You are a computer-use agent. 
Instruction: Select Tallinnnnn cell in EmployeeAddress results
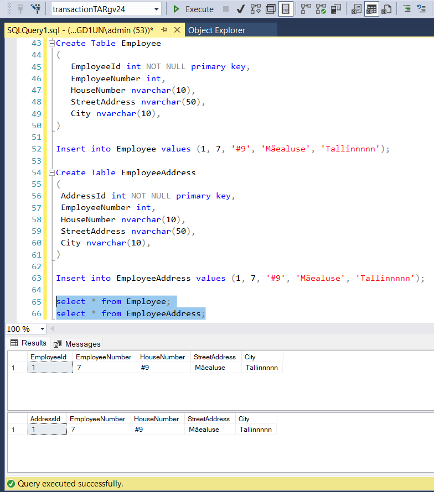click(x=256, y=429)
